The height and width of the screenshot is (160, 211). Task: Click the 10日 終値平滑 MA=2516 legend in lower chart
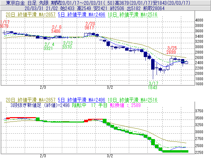point(133,100)
